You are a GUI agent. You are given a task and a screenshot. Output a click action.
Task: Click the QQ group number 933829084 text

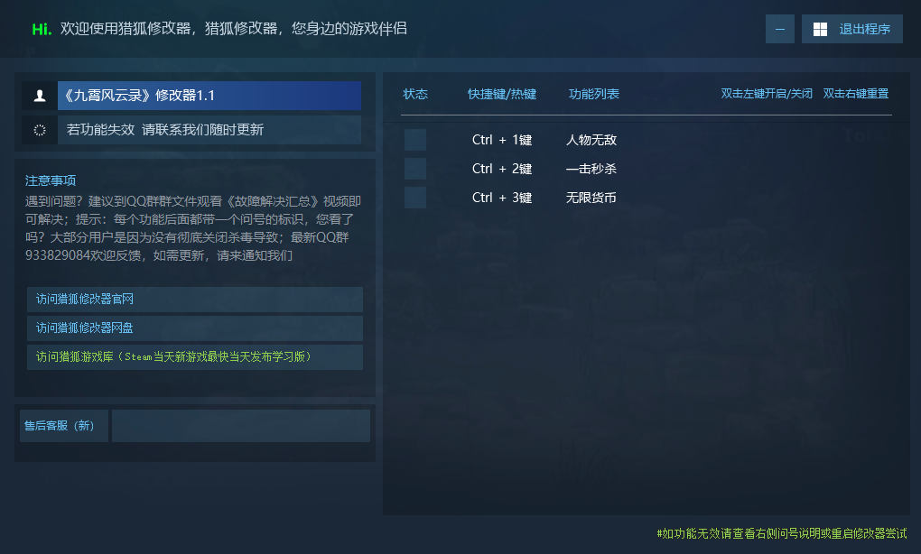point(57,255)
